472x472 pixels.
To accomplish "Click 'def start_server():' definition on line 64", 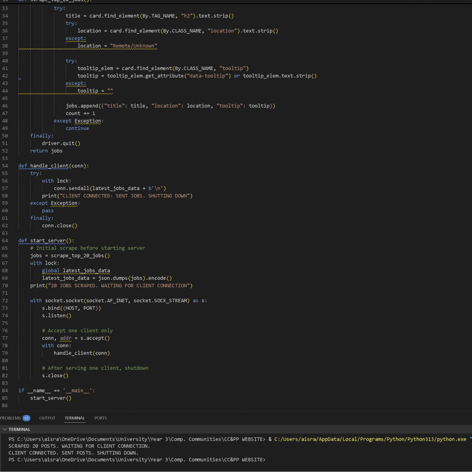I will tap(46, 241).
